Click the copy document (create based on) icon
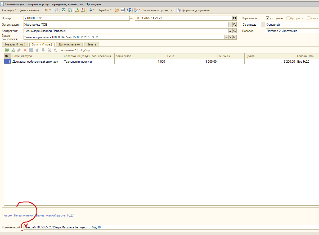The image size is (319, 235). click(70, 10)
